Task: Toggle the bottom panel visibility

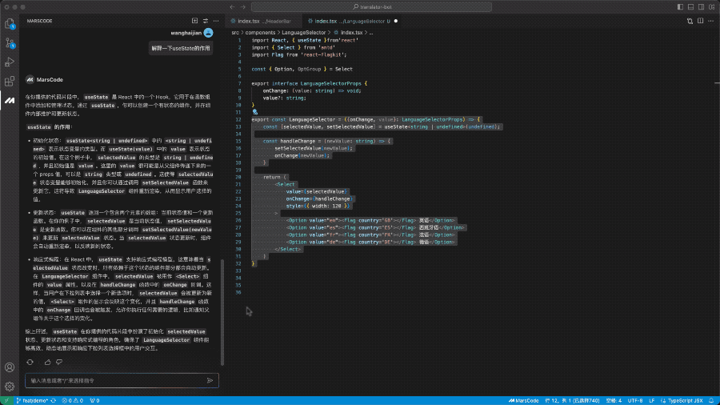Action: (692, 6)
